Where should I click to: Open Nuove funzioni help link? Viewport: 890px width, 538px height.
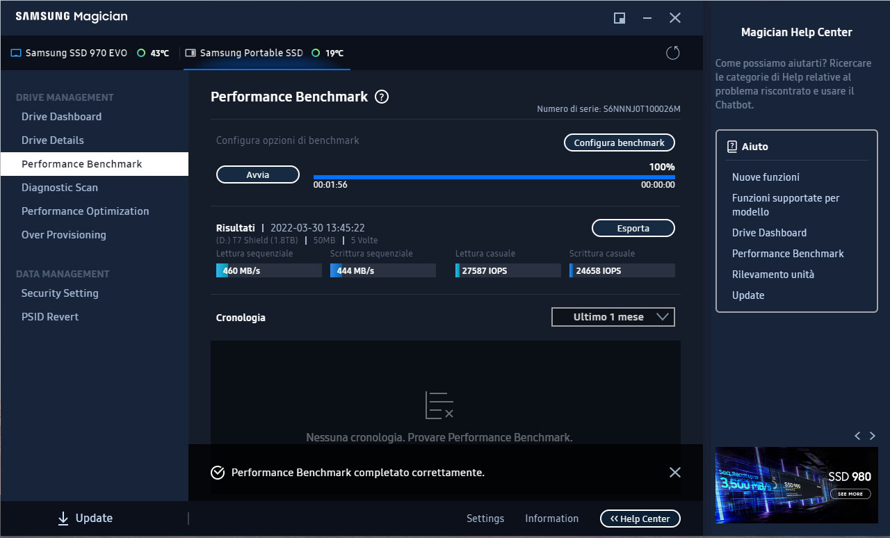tap(766, 177)
